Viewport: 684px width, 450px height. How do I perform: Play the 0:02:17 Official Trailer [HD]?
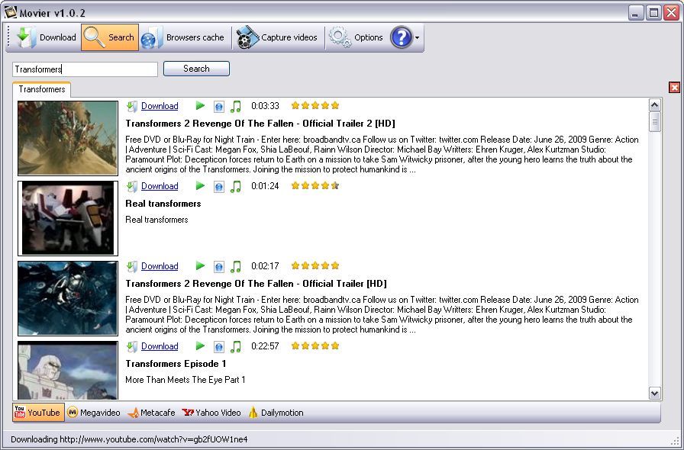200,266
